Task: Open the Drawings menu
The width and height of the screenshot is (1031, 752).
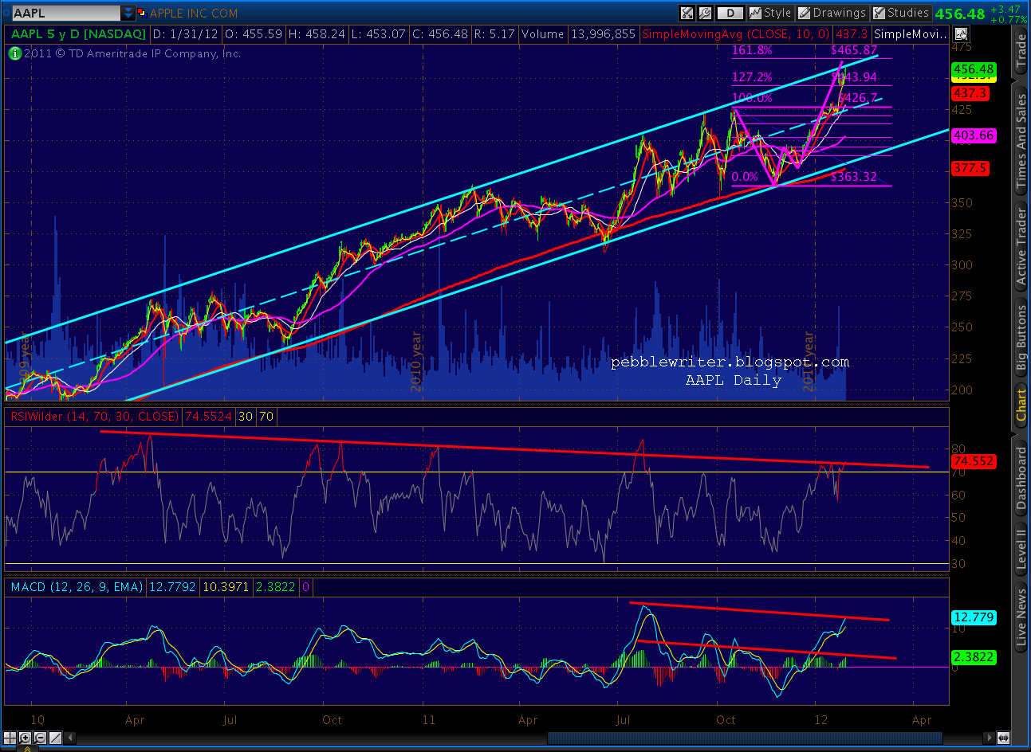Action: pyautogui.click(x=832, y=13)
